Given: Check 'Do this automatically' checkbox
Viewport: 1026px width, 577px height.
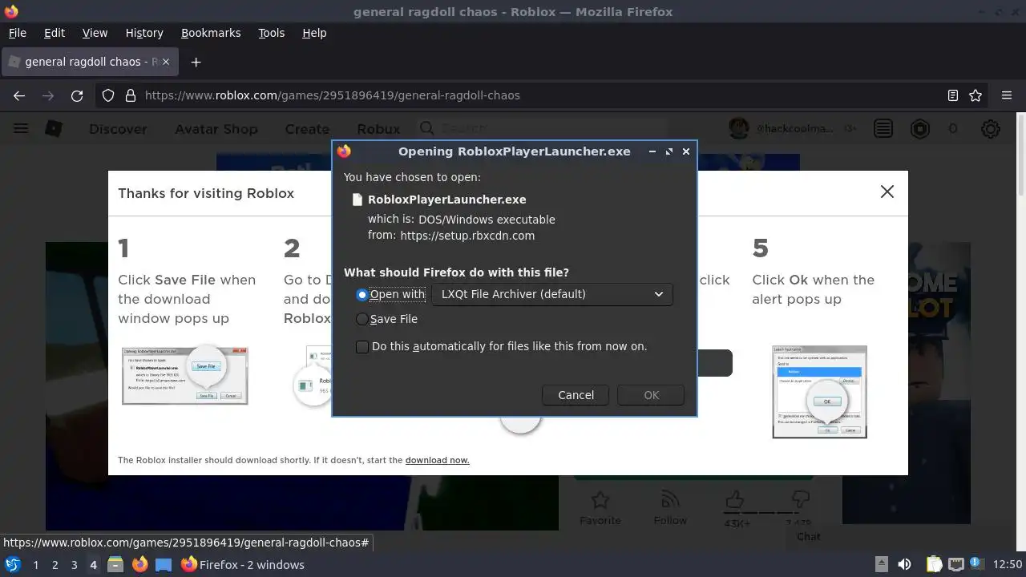Looking at the screenshot, I should click(x=362, y=346).
